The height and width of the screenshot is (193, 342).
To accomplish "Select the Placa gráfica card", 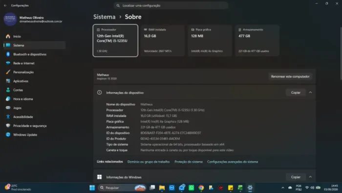I will tap(210, 41).
